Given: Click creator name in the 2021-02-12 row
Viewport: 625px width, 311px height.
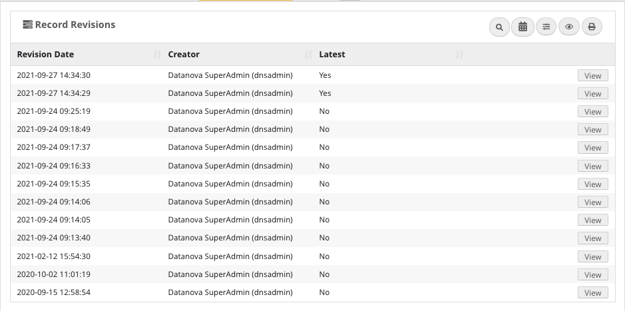Looking at the screenshot, I should tap(230, 256).
